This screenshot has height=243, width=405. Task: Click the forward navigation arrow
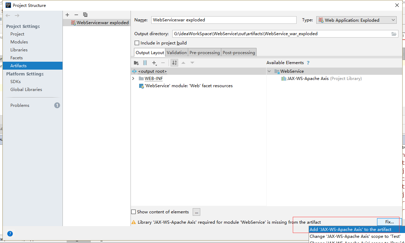click(x=17, y=16)
